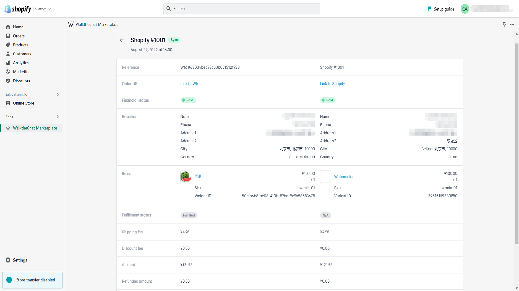The image size is (519, 291).
Task: Click the Store transfer disabled info icon
Action: coord(9,280)
